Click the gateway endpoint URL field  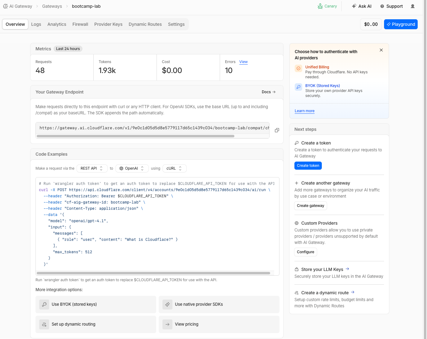(x=152, y=128)
